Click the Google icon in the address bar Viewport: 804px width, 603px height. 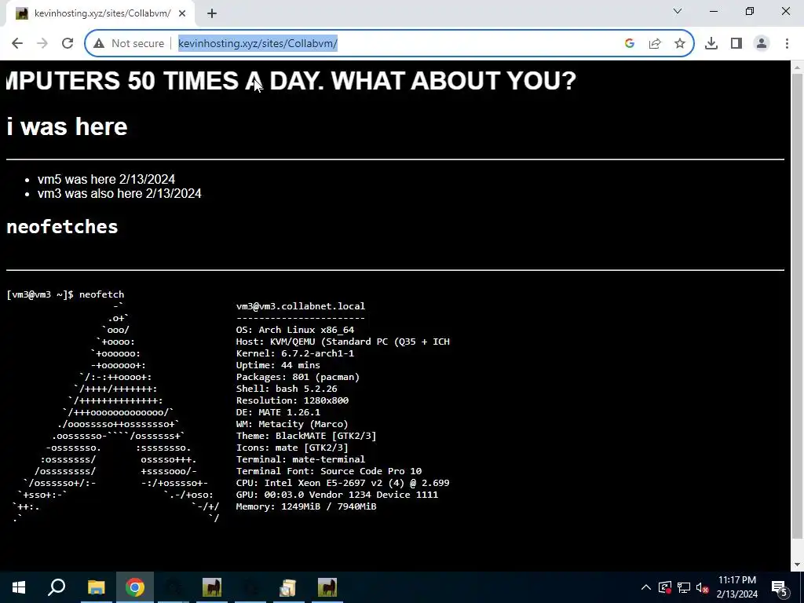630,44
